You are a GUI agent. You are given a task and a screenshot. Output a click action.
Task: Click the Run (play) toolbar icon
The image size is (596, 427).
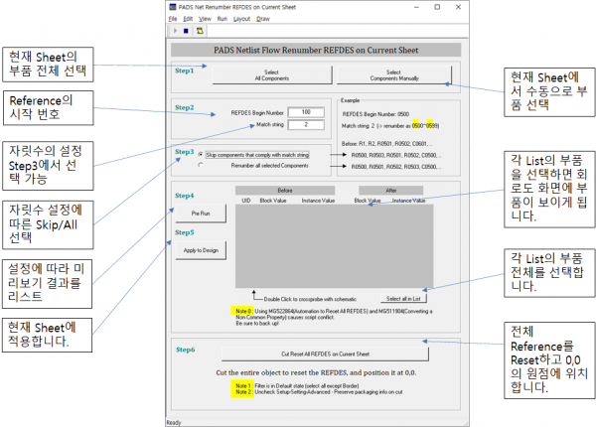click(174, 30)
